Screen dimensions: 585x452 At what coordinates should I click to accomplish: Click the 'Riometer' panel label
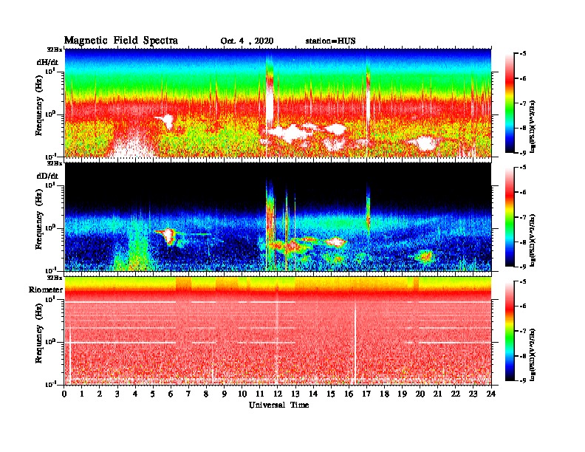pyautogui.click(x=46, y=290)
